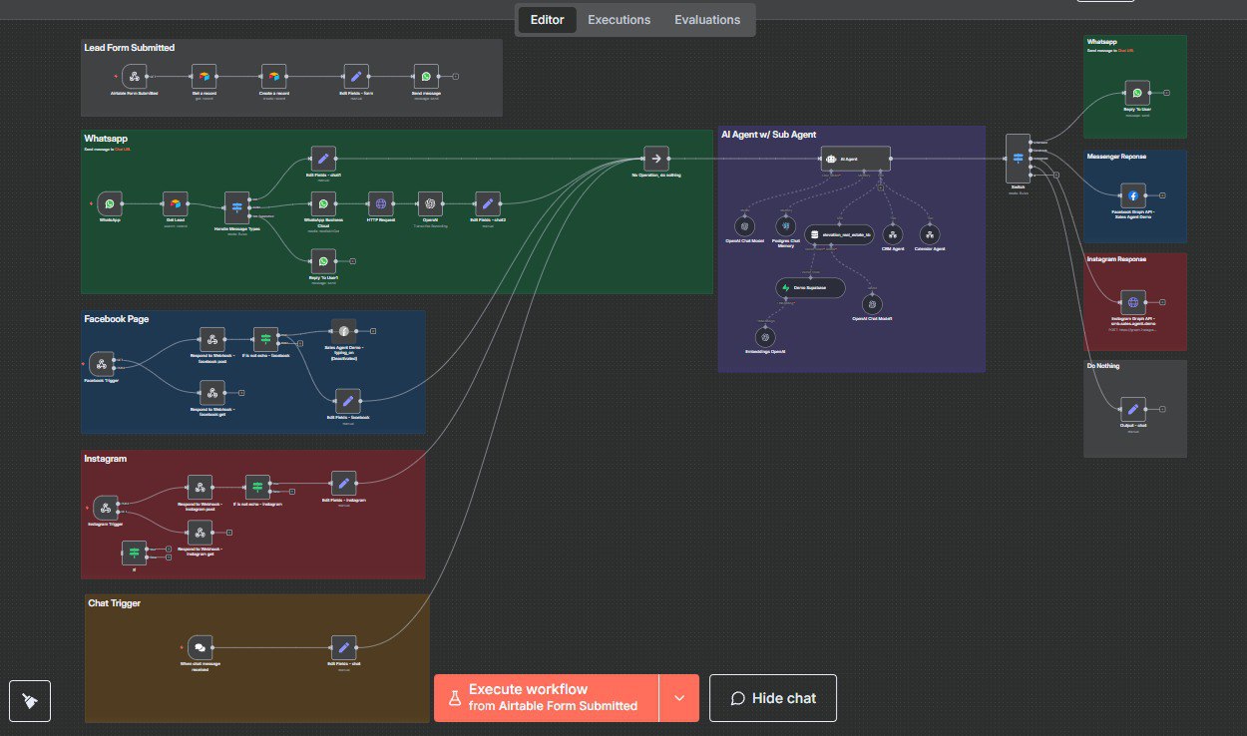Select the Do Nothing sticky note title
1247x736 pixels.
(1103, 366)
